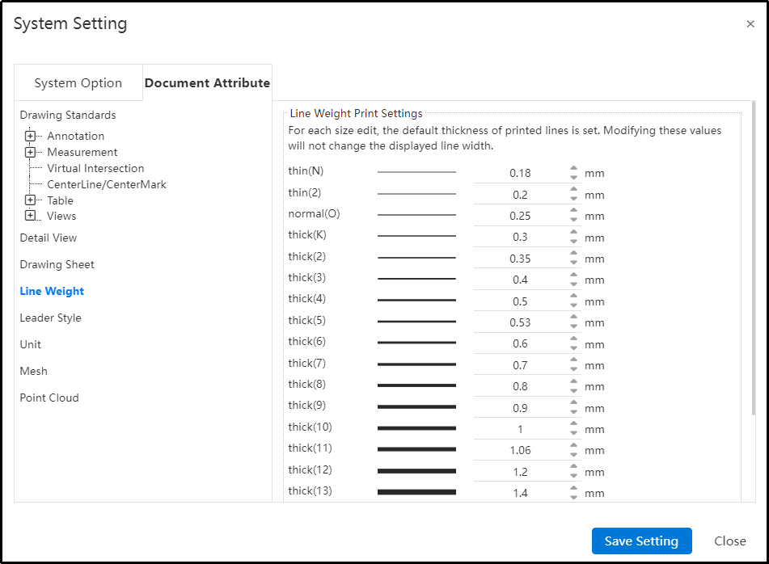Open Unit settings
The width and height of the screenshot is (769, 564).
pyautogui.click(x=31, y=344)
